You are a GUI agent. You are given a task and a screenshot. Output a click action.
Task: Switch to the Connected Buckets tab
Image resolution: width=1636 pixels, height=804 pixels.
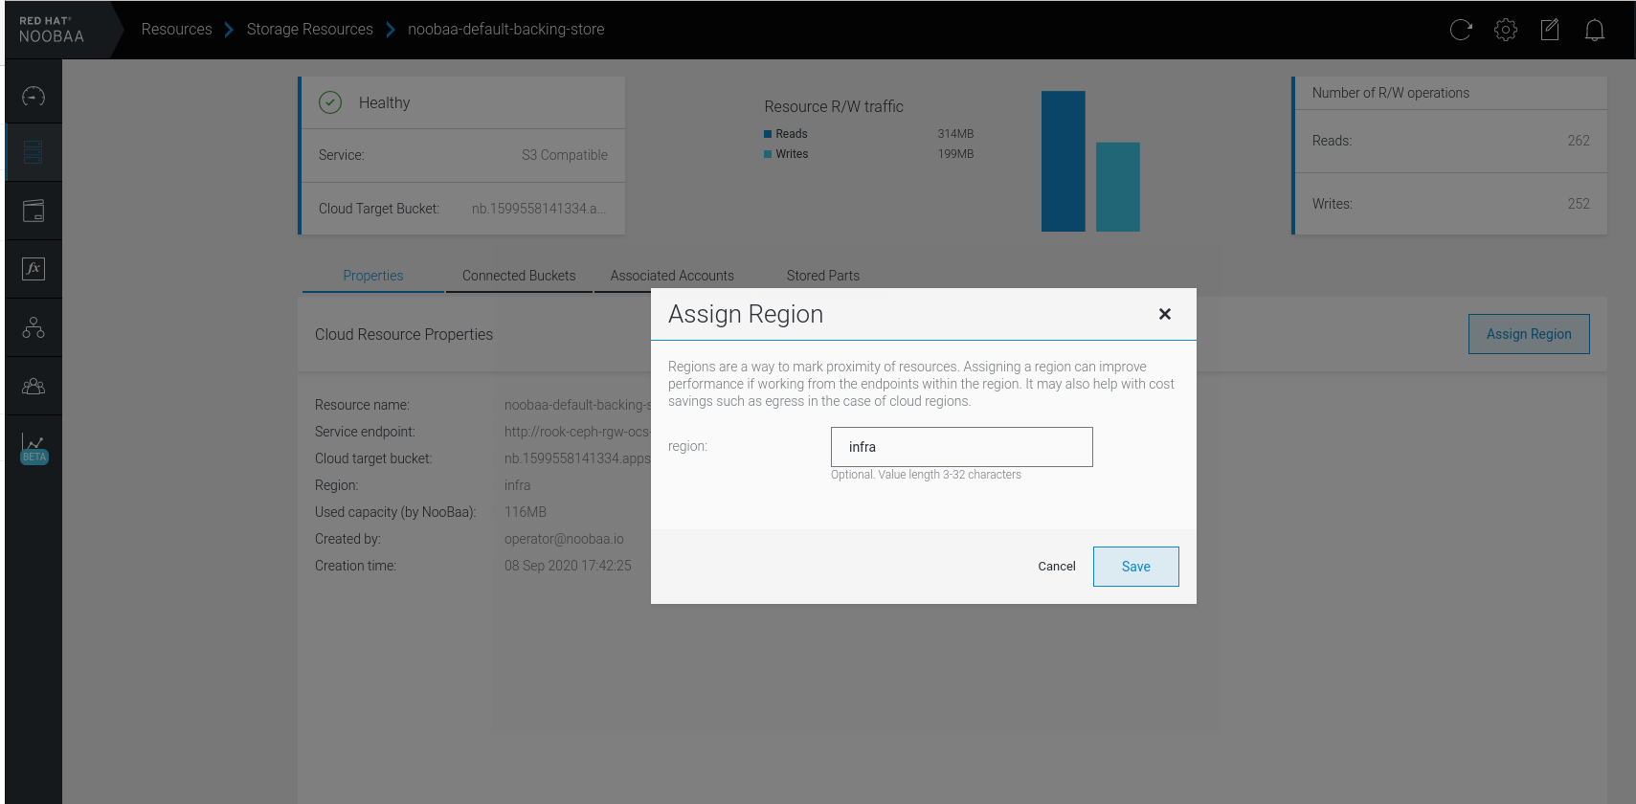(x=519, y=276)
